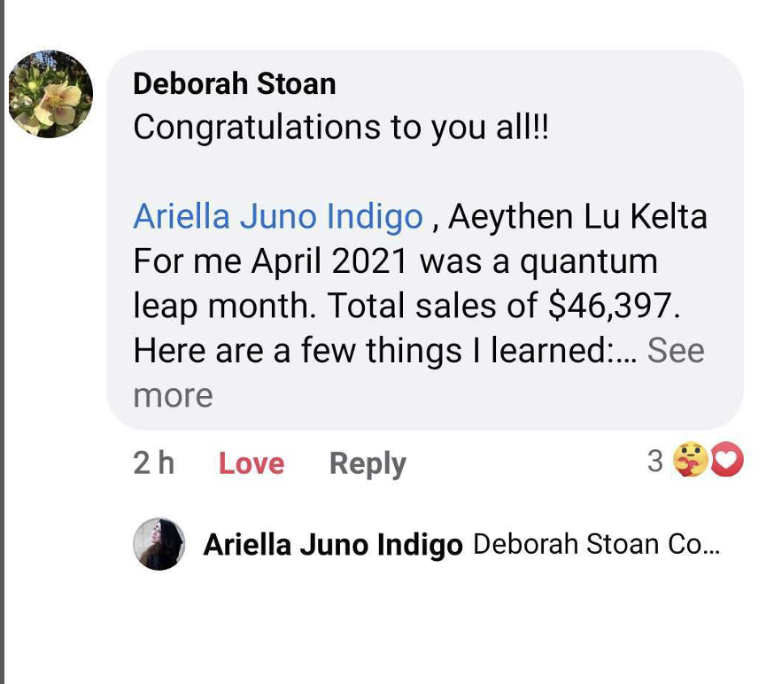
Task: View the list of 3 reactions
Action: [655, 461]
